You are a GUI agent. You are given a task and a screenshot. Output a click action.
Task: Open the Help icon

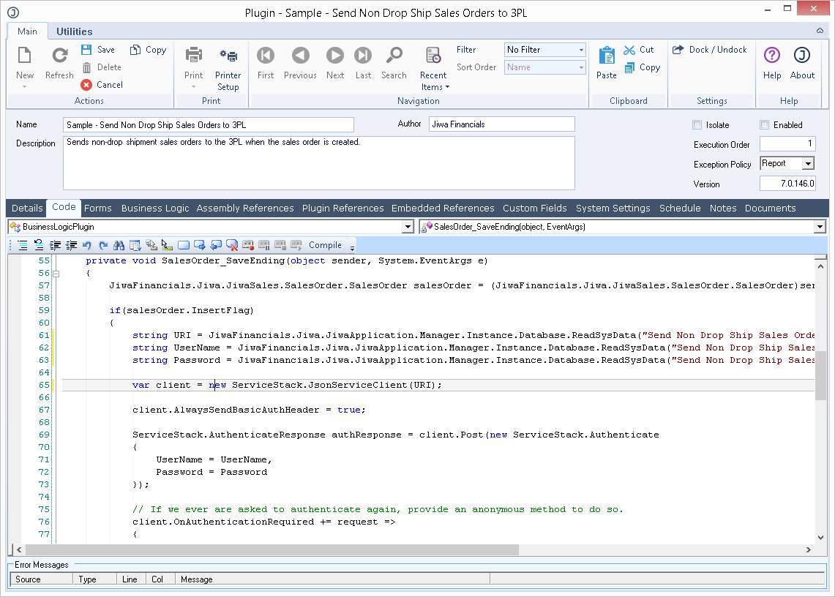click(771, 56)
